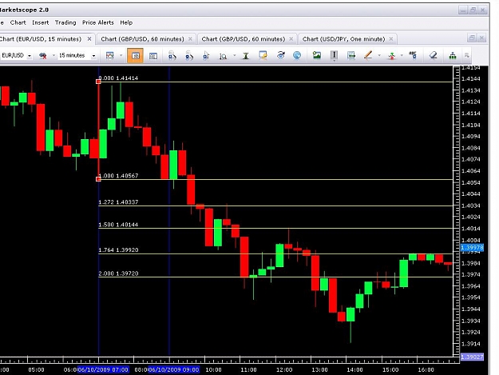Open the Help menu
Viewport: 499px width, 375px height.
126,22
